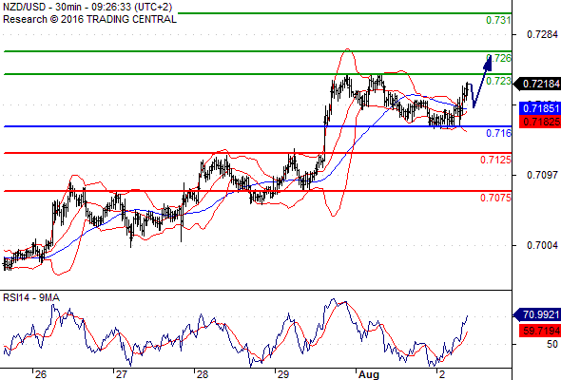561x380 pixels.
Task: Click the RSI14 - 9MA indicator label
Action: [x=31, y=297]
